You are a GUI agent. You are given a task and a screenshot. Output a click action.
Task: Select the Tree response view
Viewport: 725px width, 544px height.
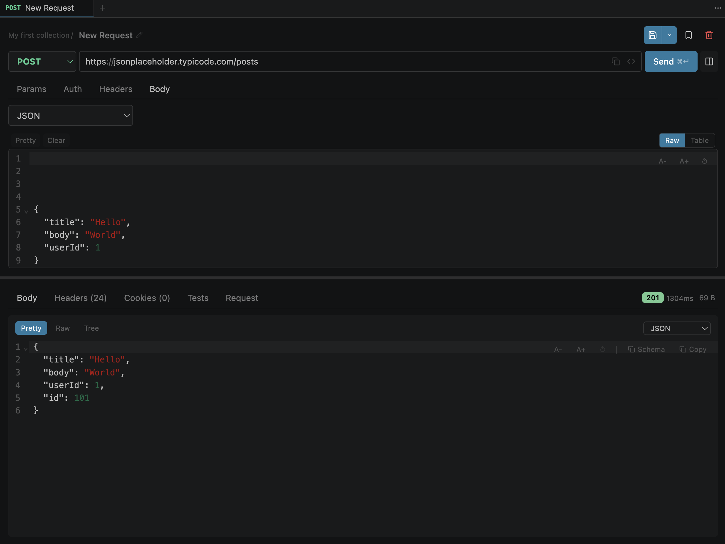point(91,328)
